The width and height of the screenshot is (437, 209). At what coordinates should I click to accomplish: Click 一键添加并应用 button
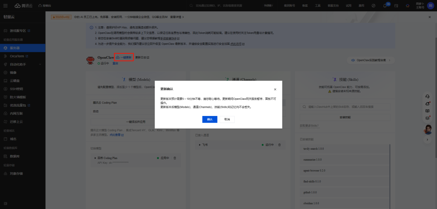pyautogui.click(x=136, y=122)
